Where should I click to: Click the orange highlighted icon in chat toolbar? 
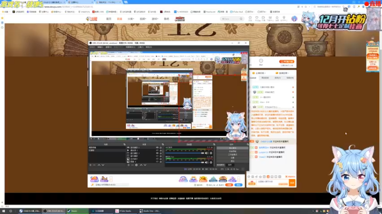tap(268, 176)
